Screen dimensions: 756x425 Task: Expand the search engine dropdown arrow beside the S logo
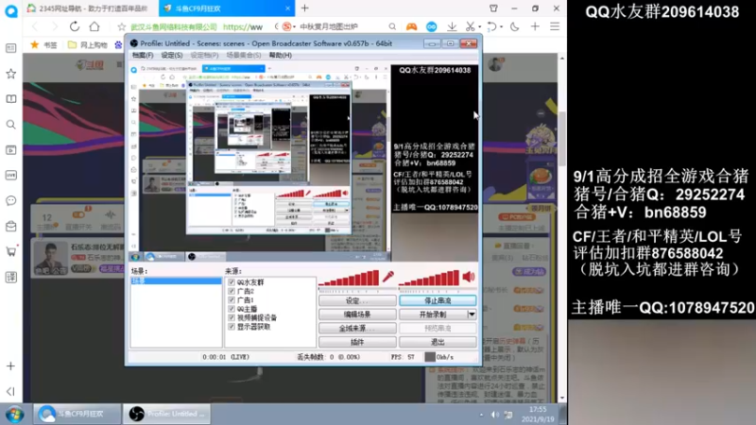pos(294,27)
